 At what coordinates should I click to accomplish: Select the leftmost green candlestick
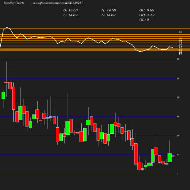[x=3, y=96]
